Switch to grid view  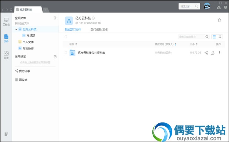coord(220,37)
